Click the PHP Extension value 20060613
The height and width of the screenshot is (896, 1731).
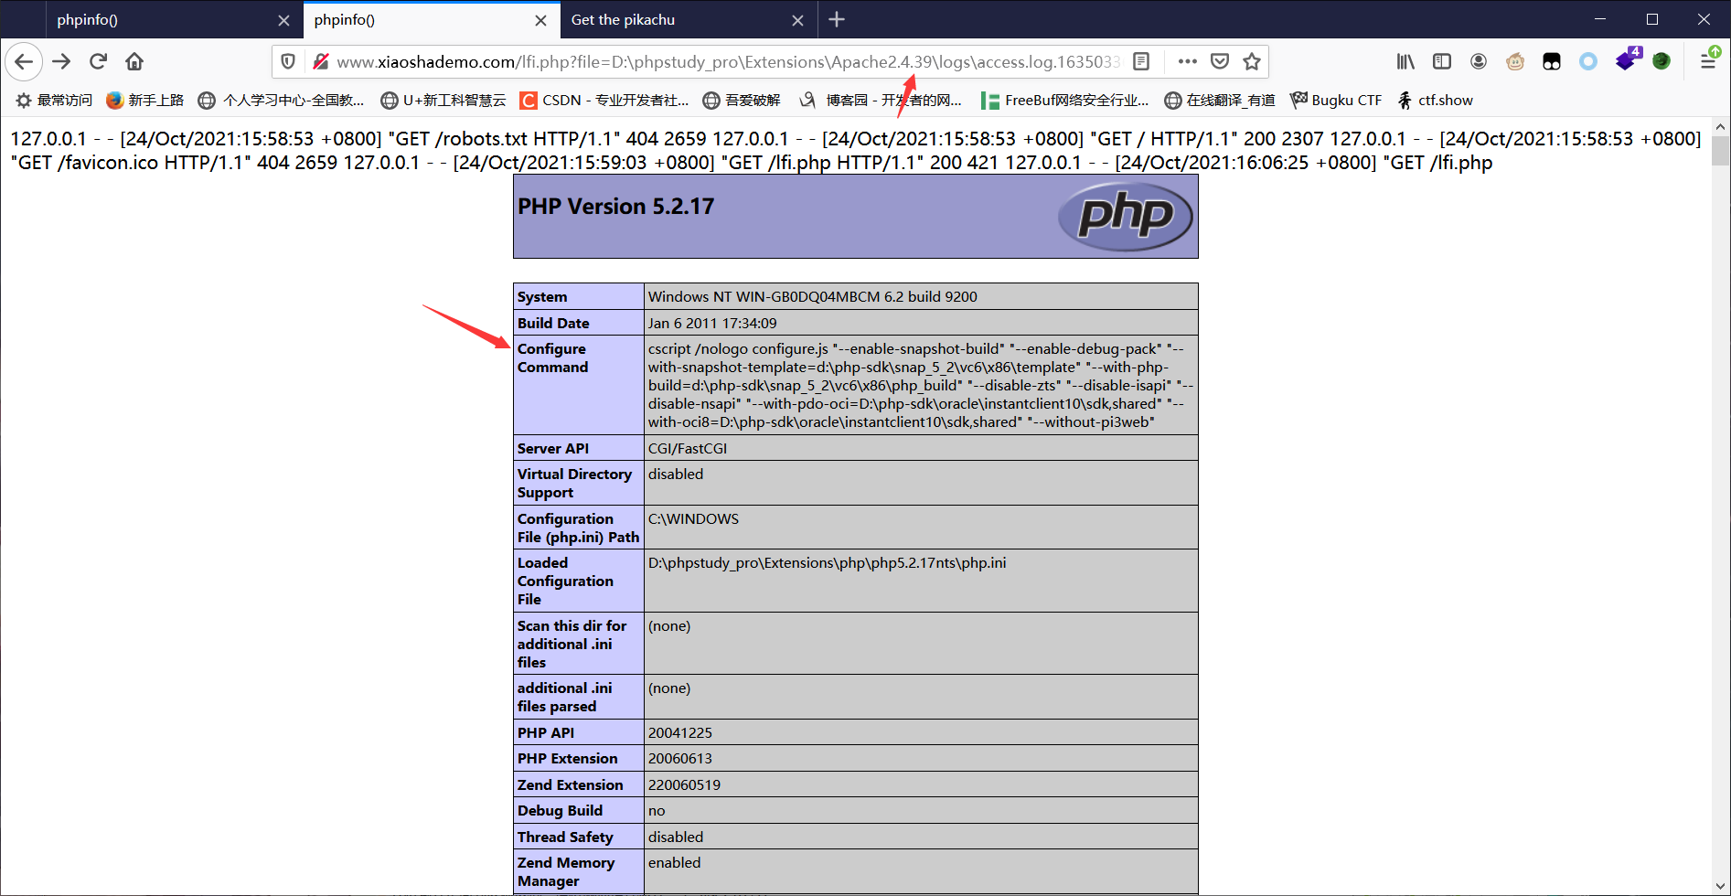pyautogui.click(x=680, y=758)
